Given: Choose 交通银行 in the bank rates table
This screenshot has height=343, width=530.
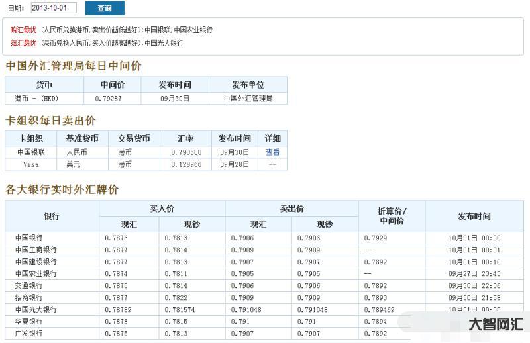Looking at the screenshot, I should click(28, 285).
